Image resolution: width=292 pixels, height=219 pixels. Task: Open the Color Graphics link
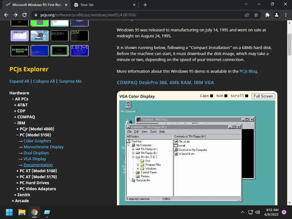coord(37,141)
